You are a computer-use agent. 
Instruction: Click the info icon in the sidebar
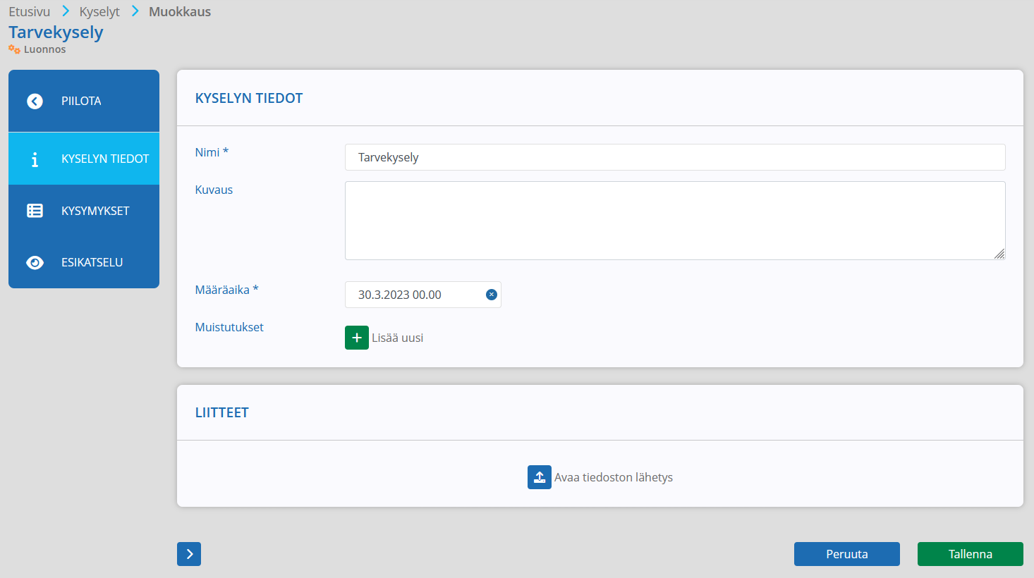point(35,159)
